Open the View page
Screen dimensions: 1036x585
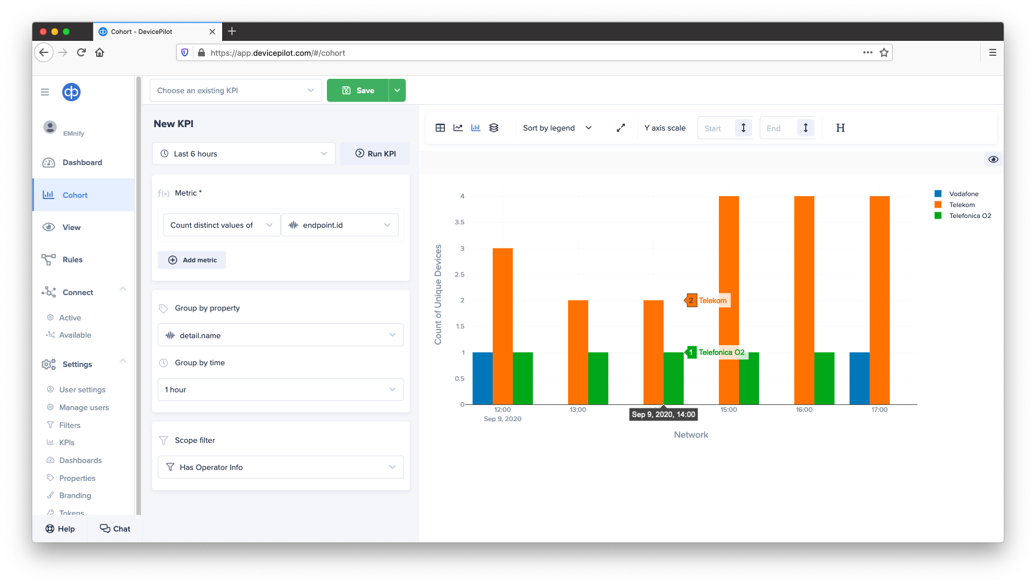pyautogui.click(x=83, y=227)
